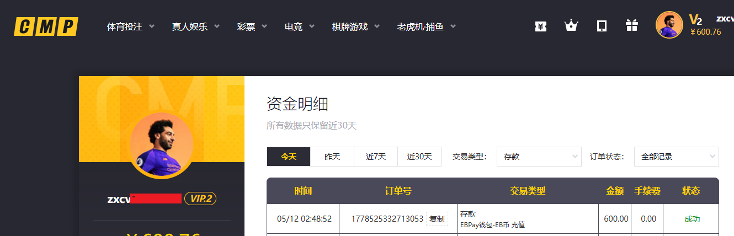Image resolution: width=734 pixels, height=236 pixels.
Task: Click the 所有数据只保留近30天 note
Action: 312,126
